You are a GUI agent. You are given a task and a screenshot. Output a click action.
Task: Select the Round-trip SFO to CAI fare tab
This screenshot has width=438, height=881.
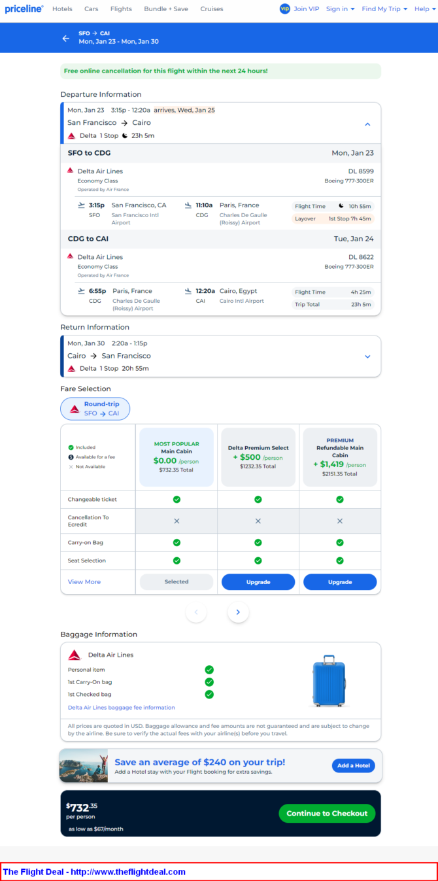[95, 409]
